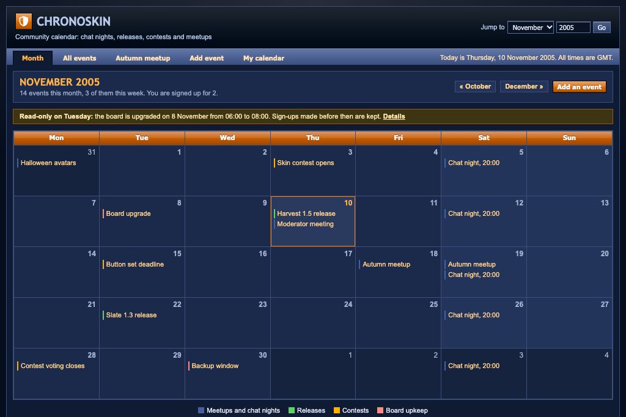Click the Chronoskin shield logo icon
The width and height of the screenshot is (626, 417).
(24, 21)
